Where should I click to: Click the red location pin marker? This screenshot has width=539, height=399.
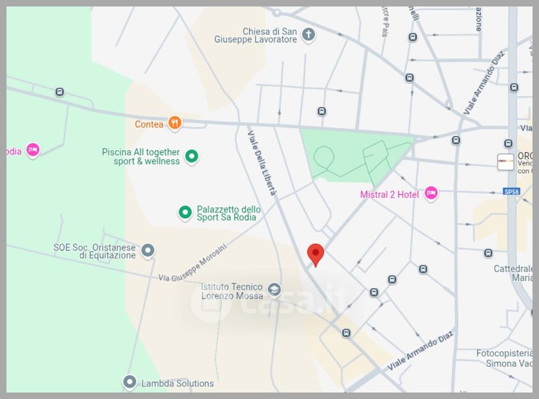315,254
